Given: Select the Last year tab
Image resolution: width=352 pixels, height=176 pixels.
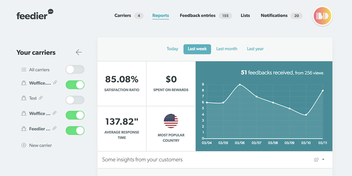Looking at the screenshot, I should click(255, 49).
